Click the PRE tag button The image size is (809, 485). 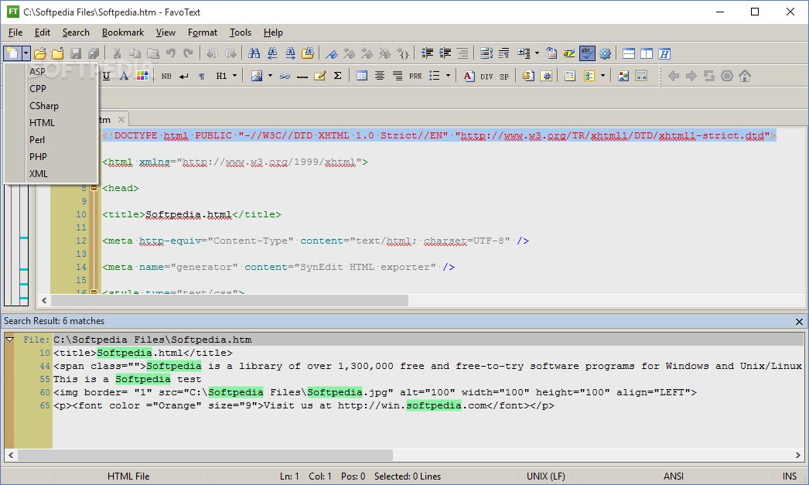415,76
